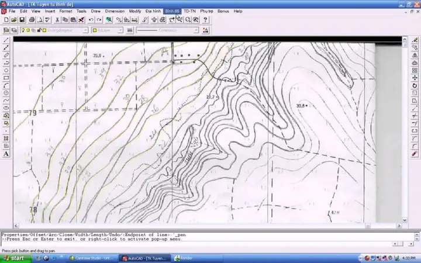Toggle layer freeze sun icon
The image size is (421, 263).
click(28, 30)
